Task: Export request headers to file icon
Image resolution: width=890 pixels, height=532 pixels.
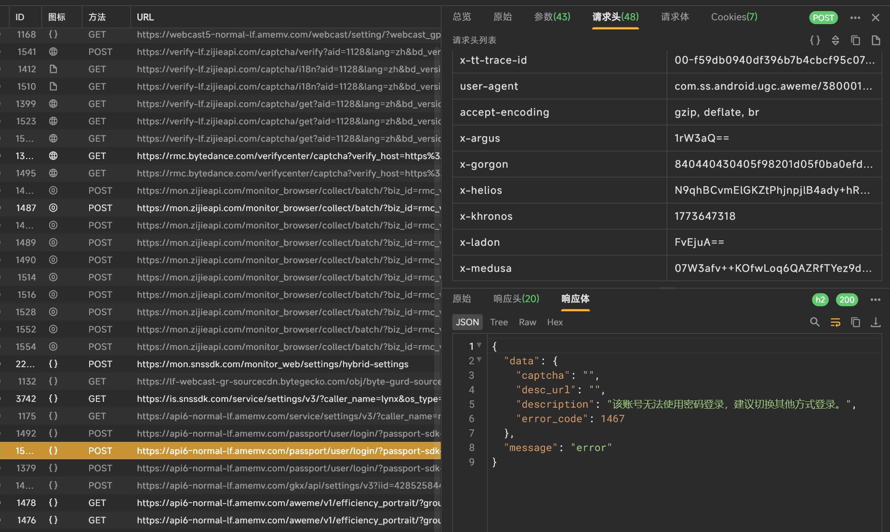Action: tap(876, 40)
